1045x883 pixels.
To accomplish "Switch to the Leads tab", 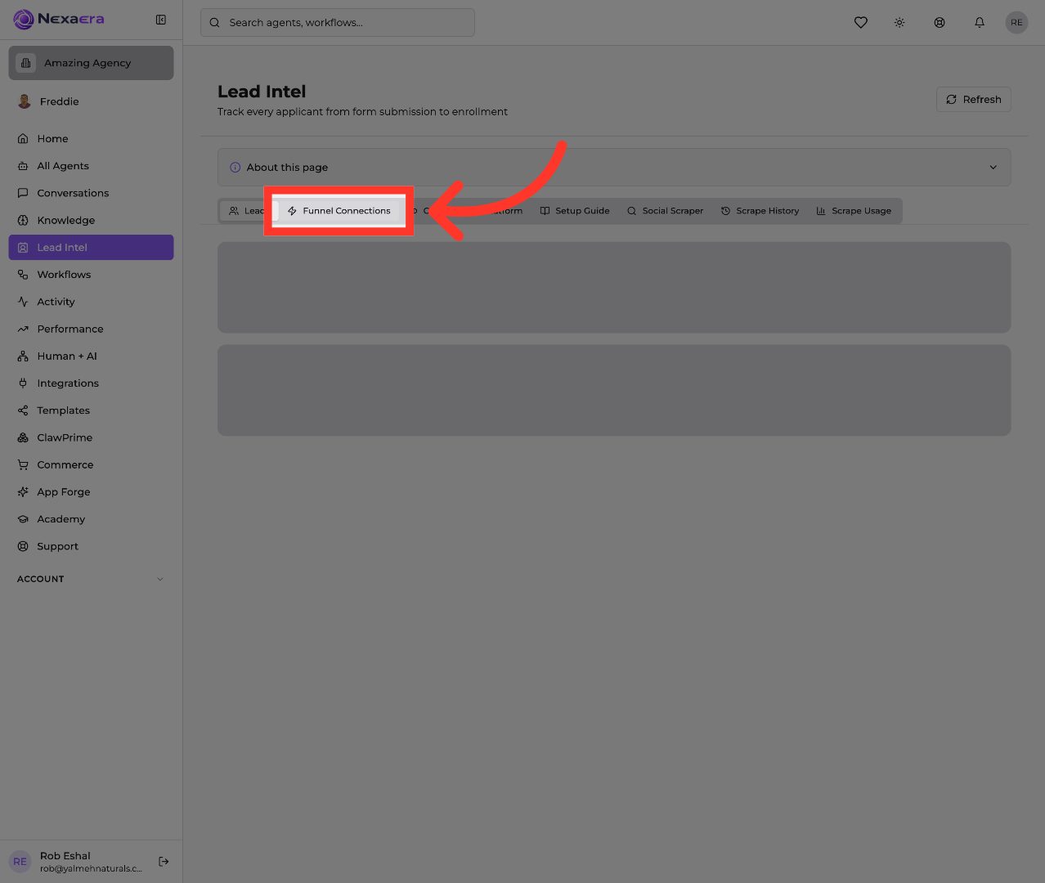I will click(x=249, y=211).
